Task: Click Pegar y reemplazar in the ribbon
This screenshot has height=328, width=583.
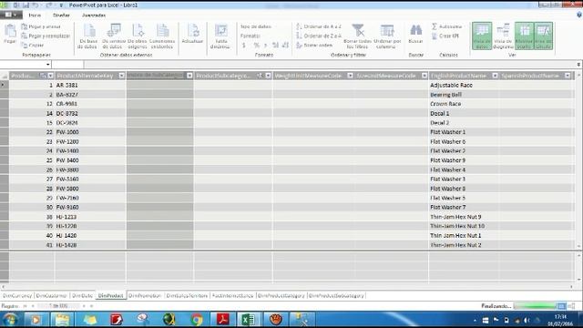Action: [46, 36]
